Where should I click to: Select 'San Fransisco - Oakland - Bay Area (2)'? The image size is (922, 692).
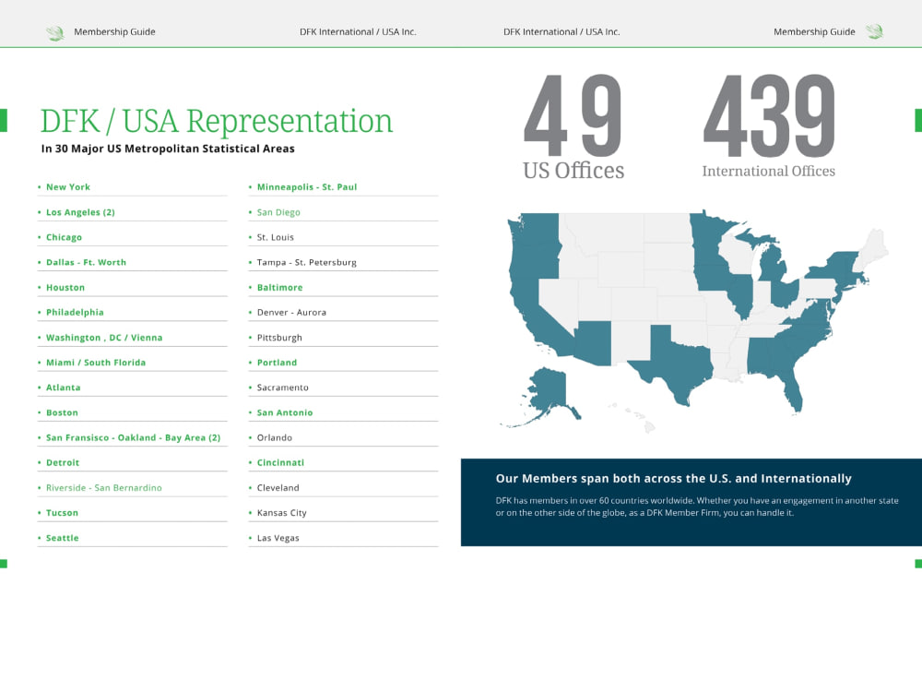point(133,437)
